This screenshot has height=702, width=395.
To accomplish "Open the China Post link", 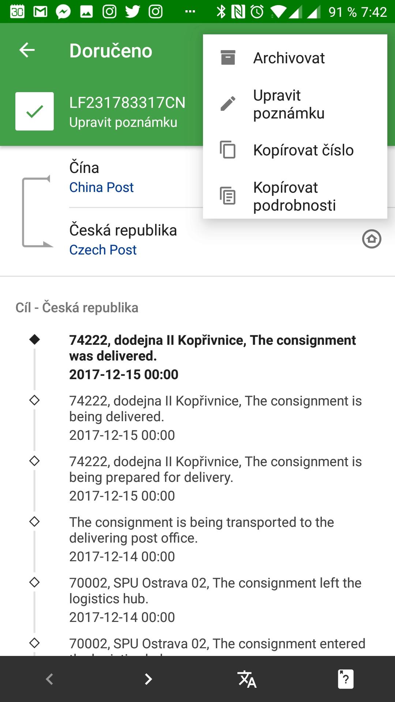I will pyautogui.click(x=101, y=187).
